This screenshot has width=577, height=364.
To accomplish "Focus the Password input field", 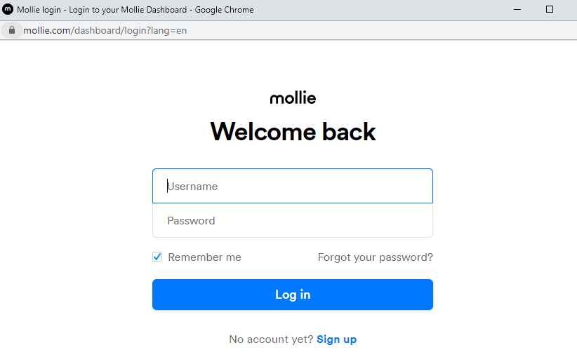I will click(293, 221).
